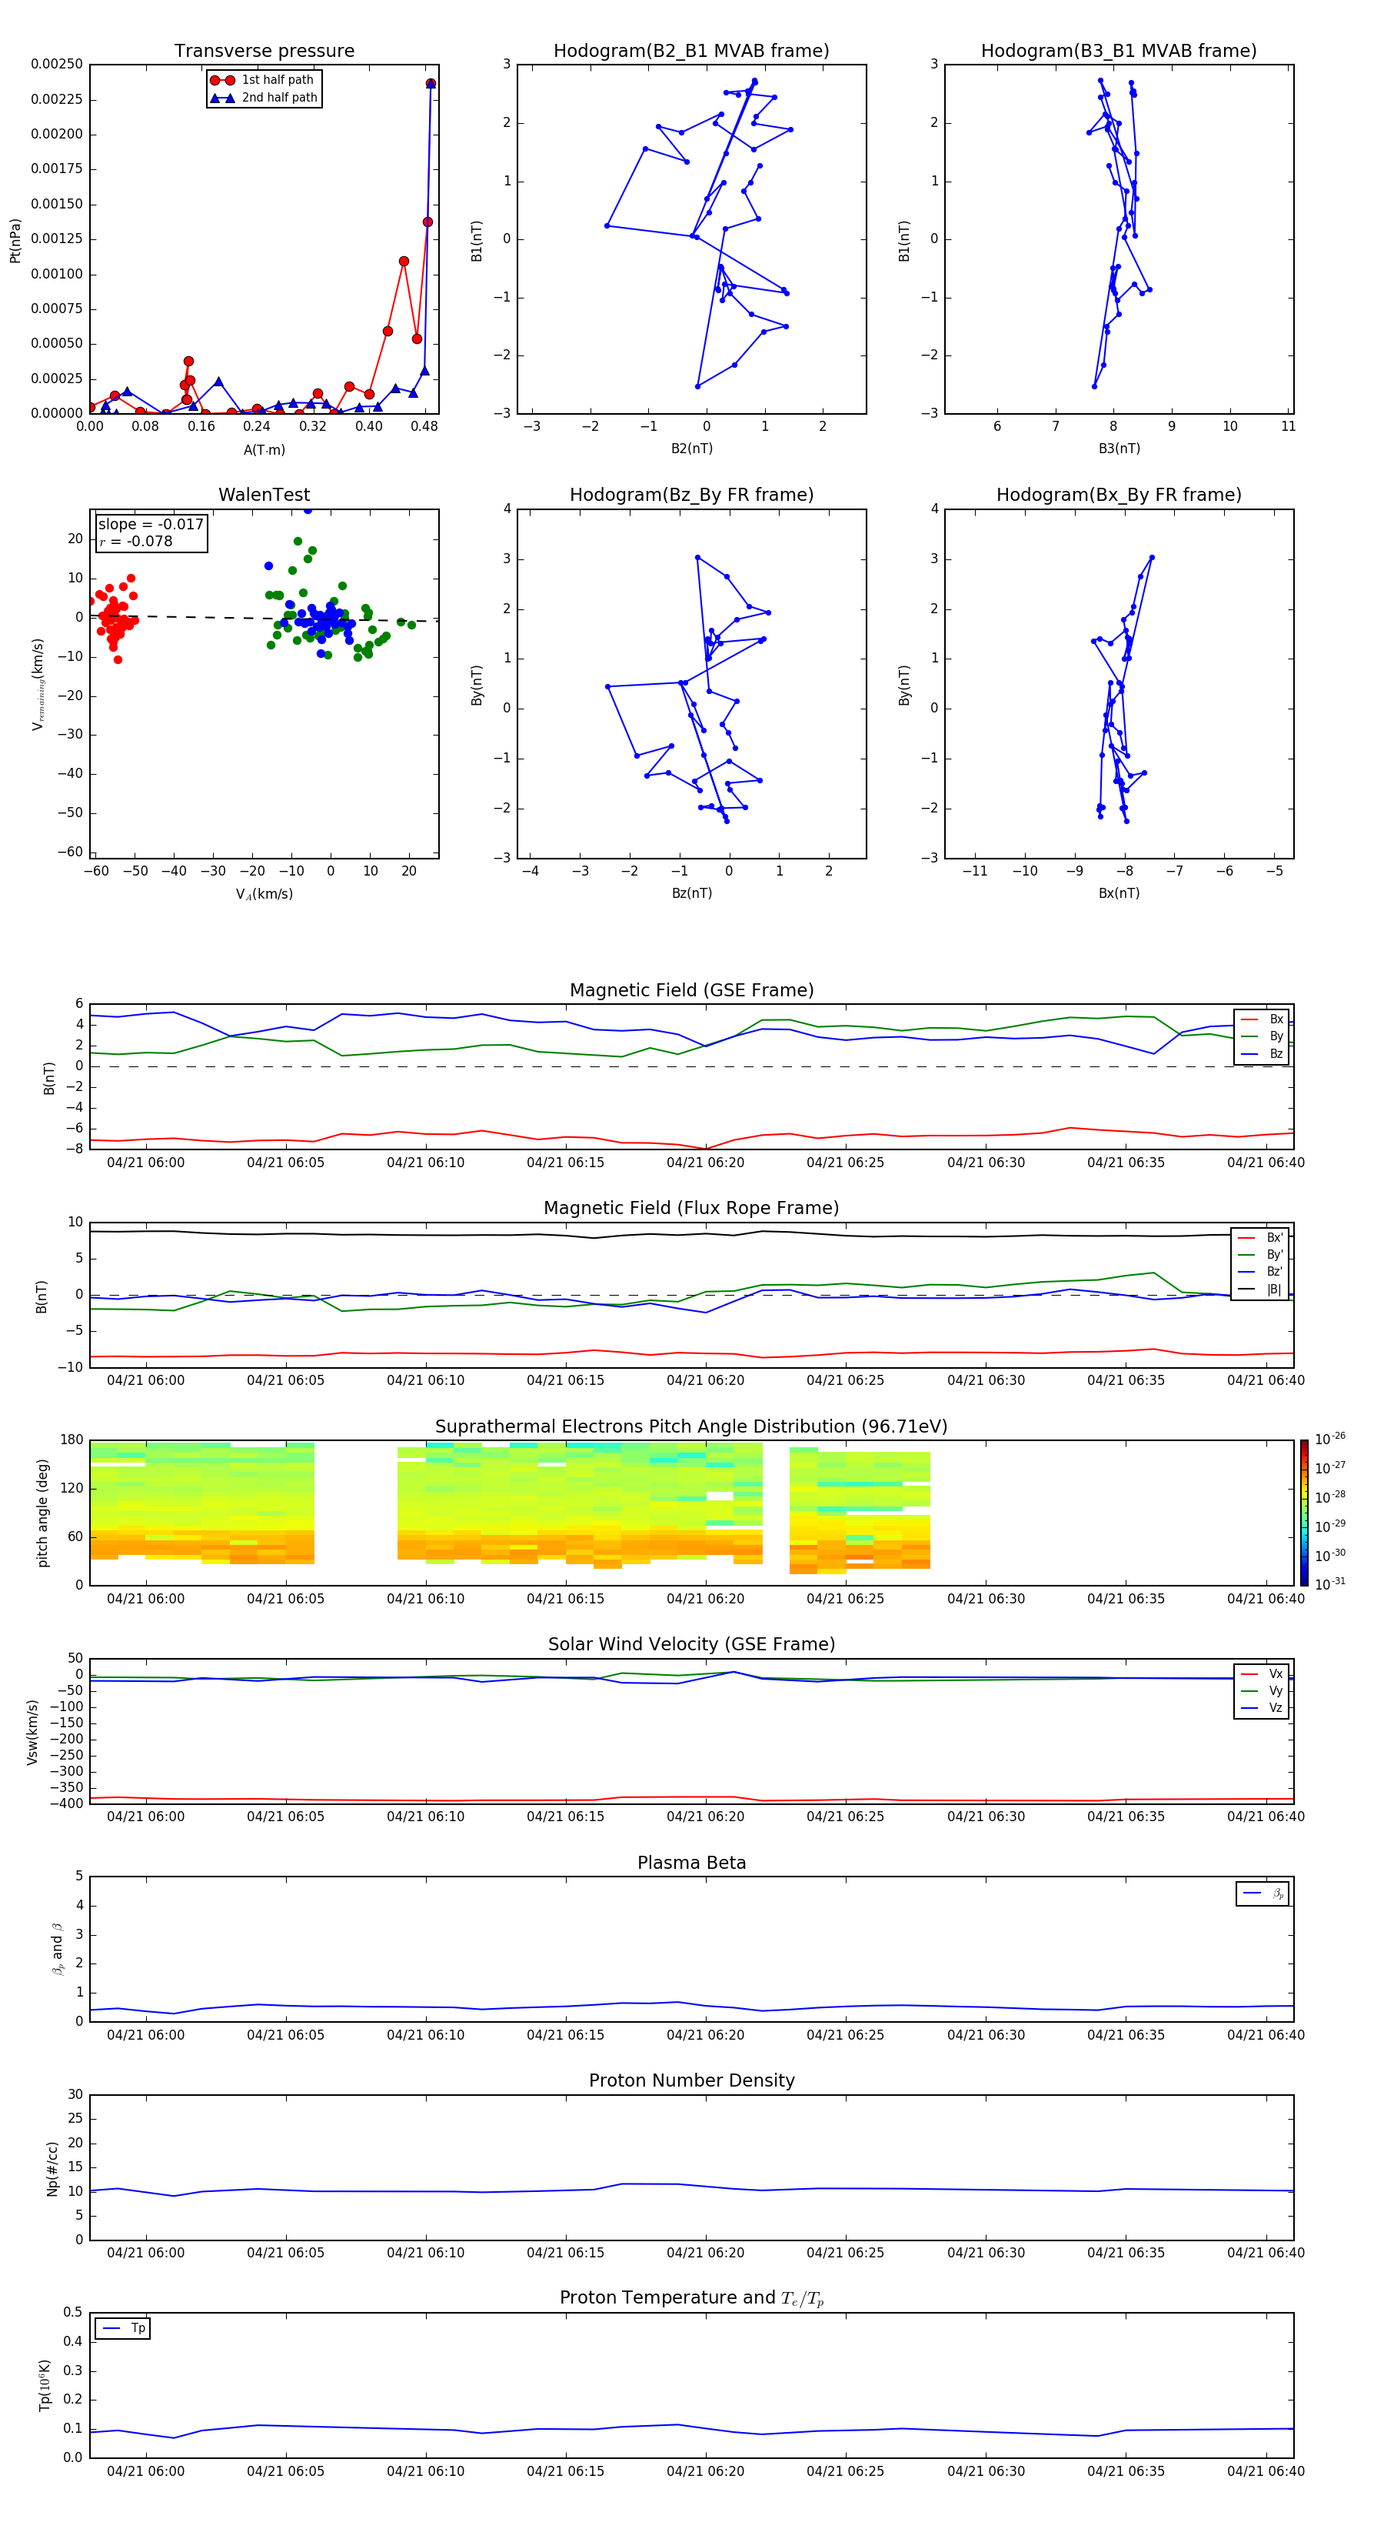Click 'Magnetic Field (GSE Frame)' title
Viewport: 1384px width, 2539px height.
[x=691, y=990]
